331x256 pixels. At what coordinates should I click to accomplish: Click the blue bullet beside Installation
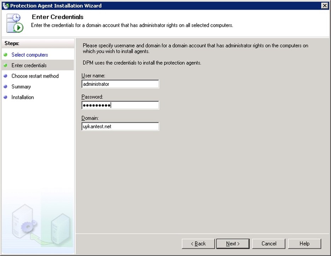[5, 97]
